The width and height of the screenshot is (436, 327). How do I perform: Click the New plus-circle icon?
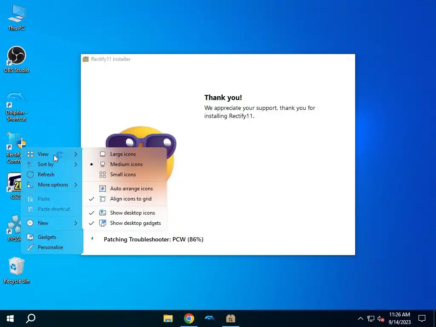tap(30, 223)
